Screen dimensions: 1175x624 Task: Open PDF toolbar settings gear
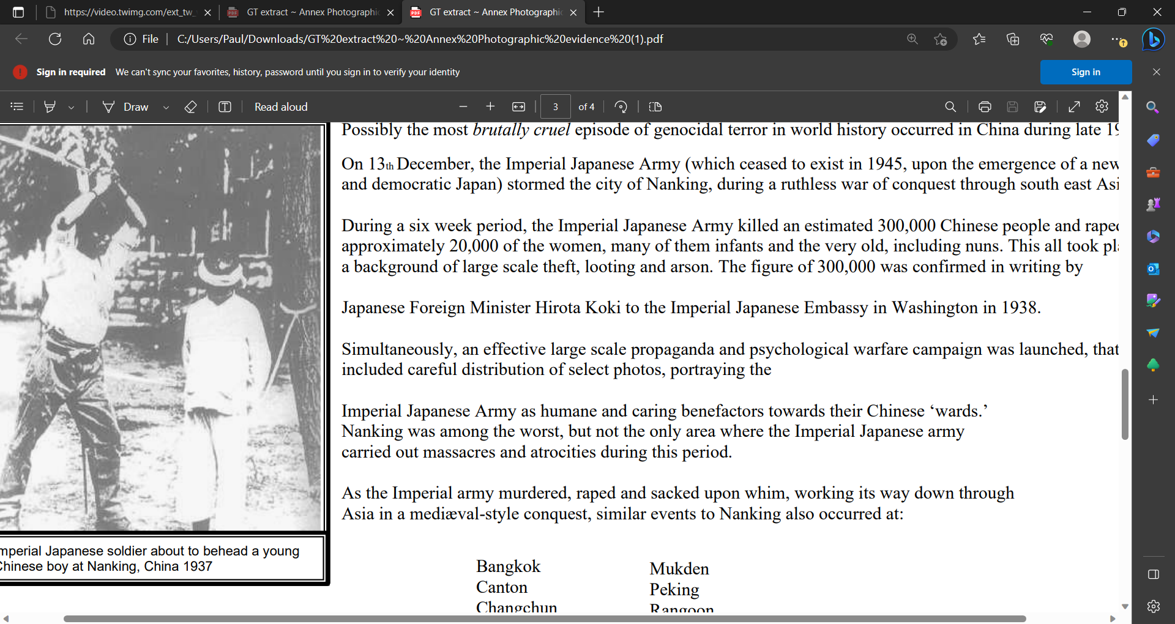(1102, 106)
